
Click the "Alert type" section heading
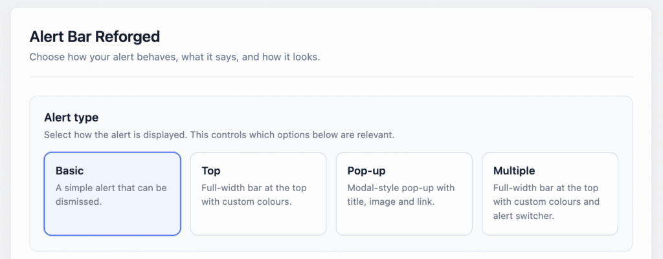tap(71, 118)
